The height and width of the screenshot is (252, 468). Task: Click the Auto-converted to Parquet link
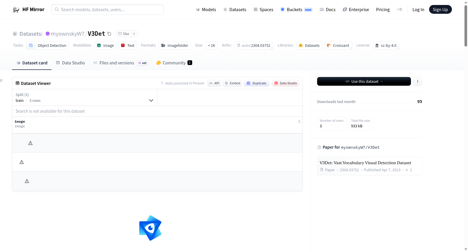pos(177,83)
